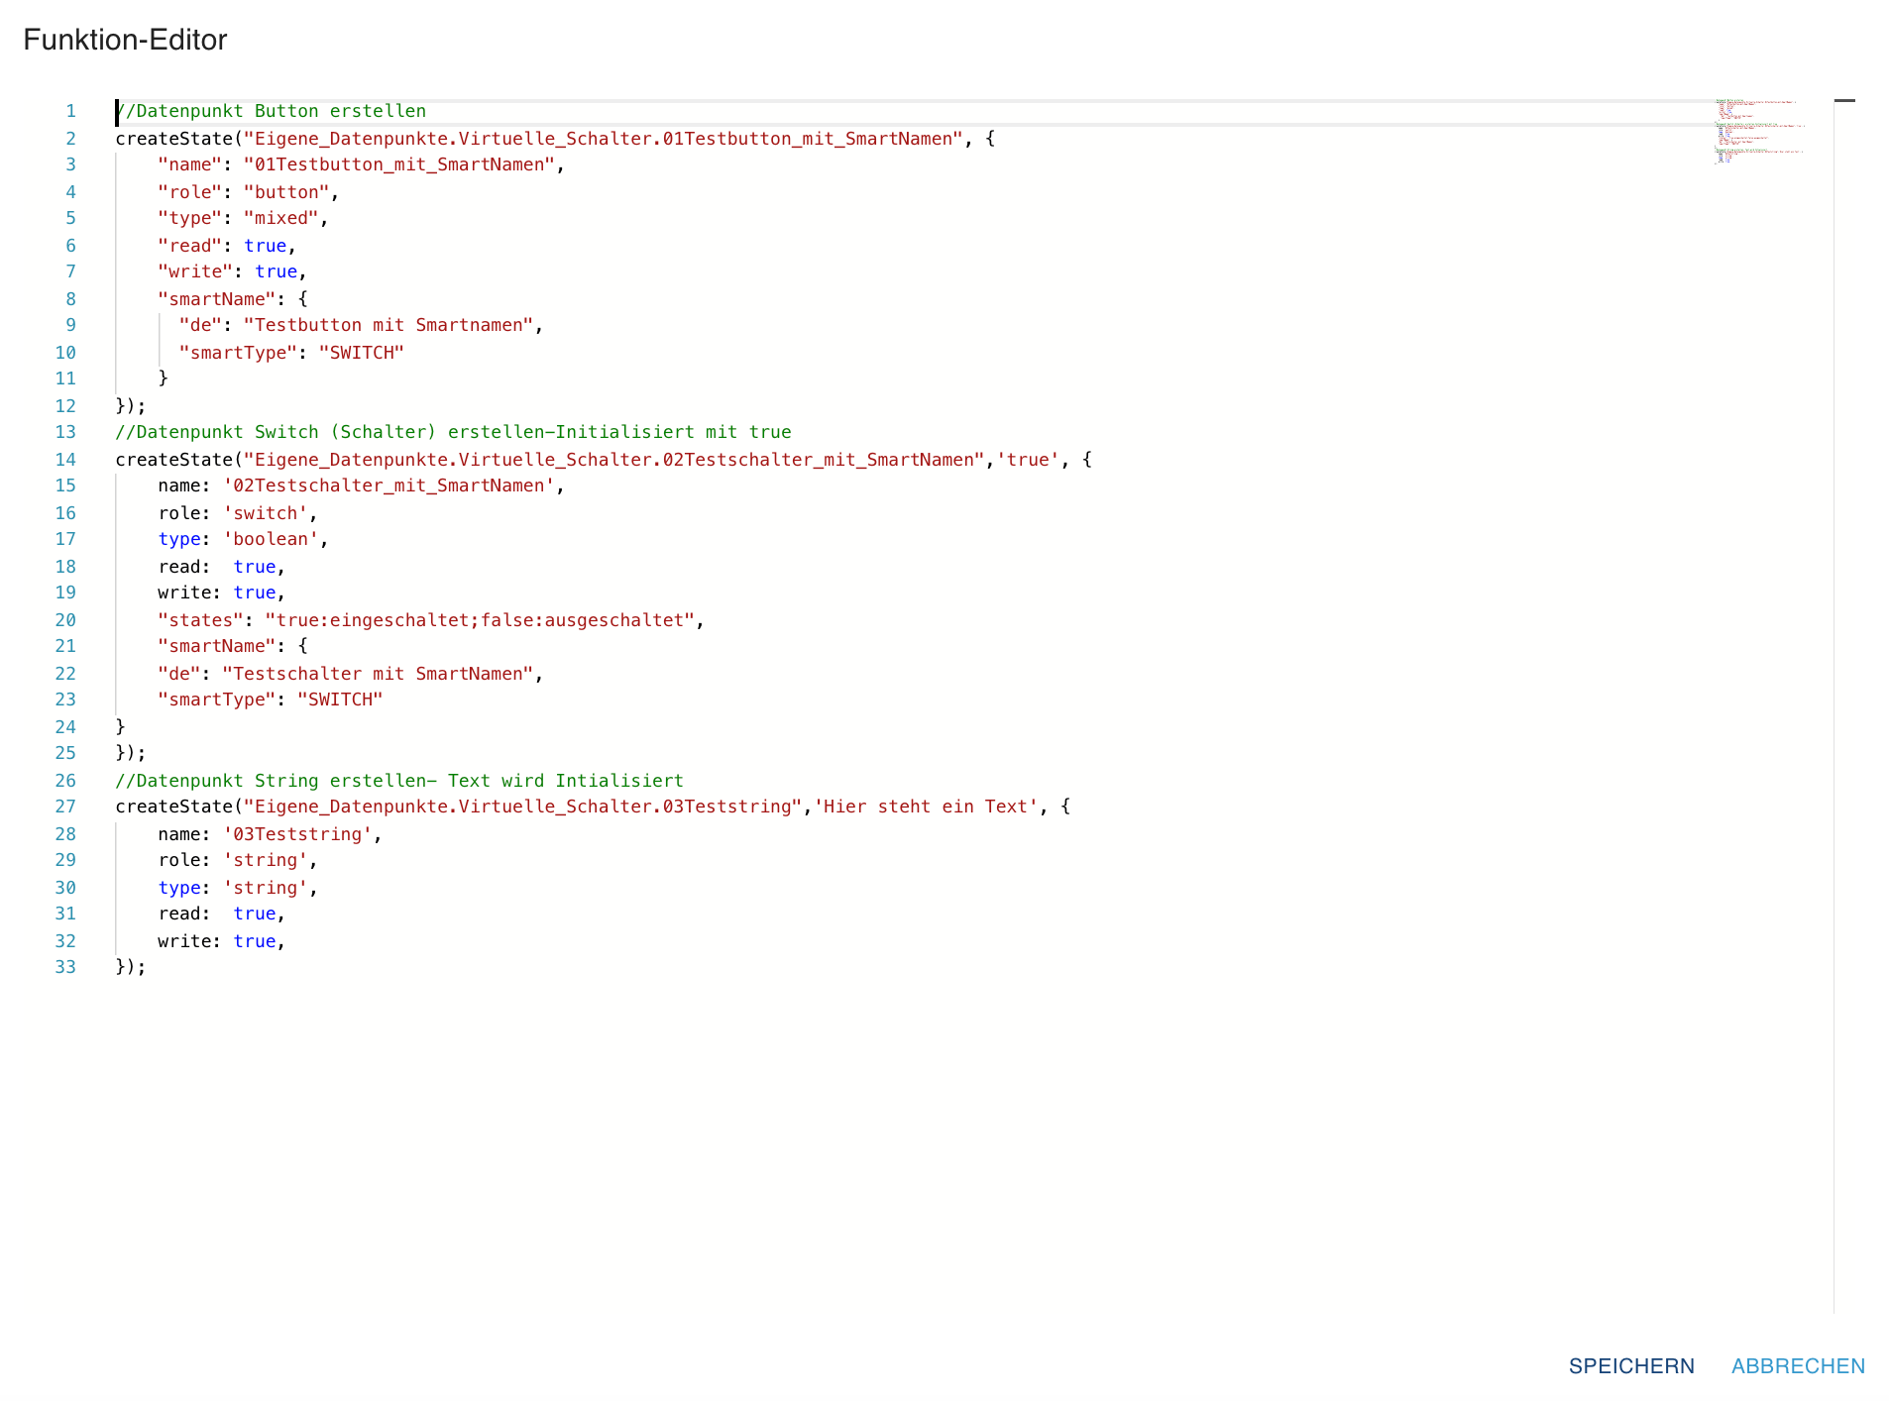Click the text "Testschalter mit SmartNamen"
The height and width of the screenshot is (1401, 1889).
[378, 674]
